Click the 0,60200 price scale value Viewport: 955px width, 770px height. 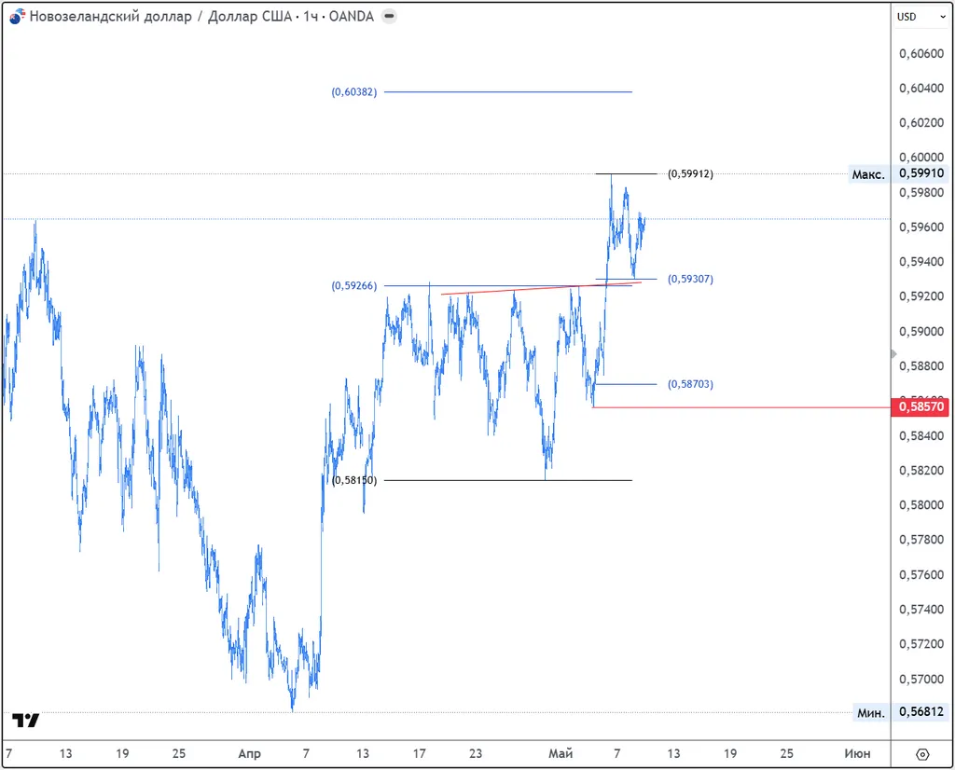920,123
